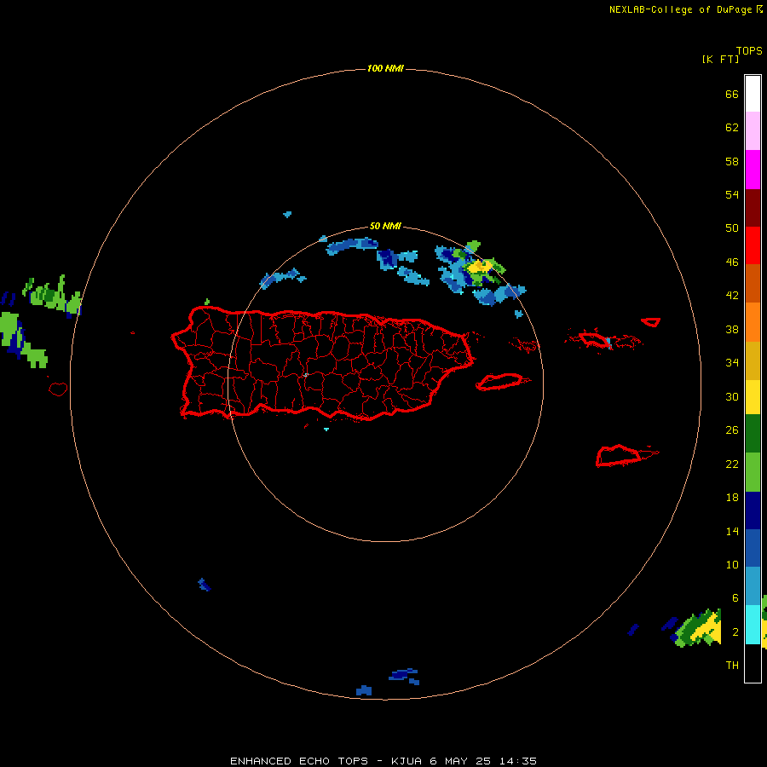Select the black TH legend segment
This screenshot has width=767, height=767.
click(753, 663)
